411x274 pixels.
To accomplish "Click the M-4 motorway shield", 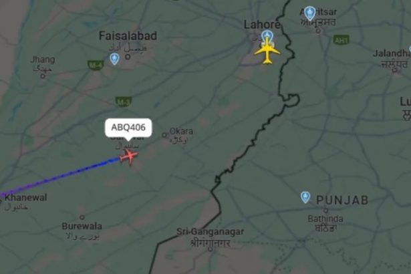I will click(x=96, y=65).
